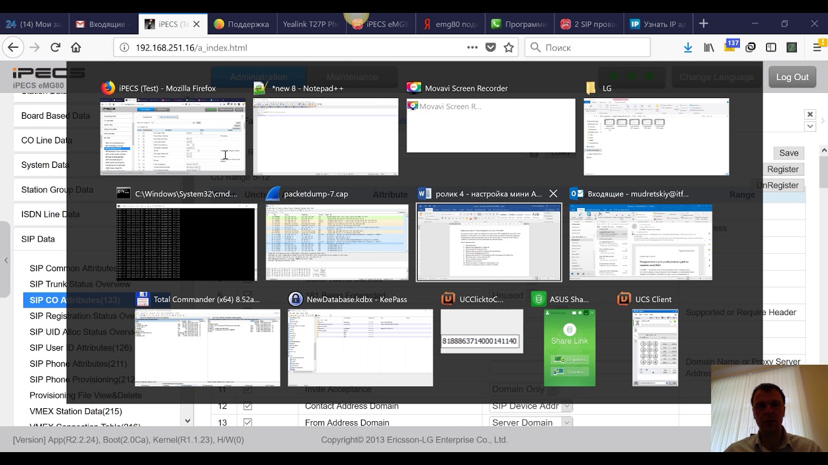
Task: Switch to iPECS (Test) Firefox thumbnail
Action: tap(173, 136)
